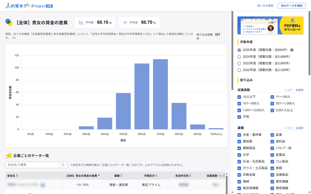
Task: Uncheck 輸送用機器 industry checkbox
Action: 239,188
